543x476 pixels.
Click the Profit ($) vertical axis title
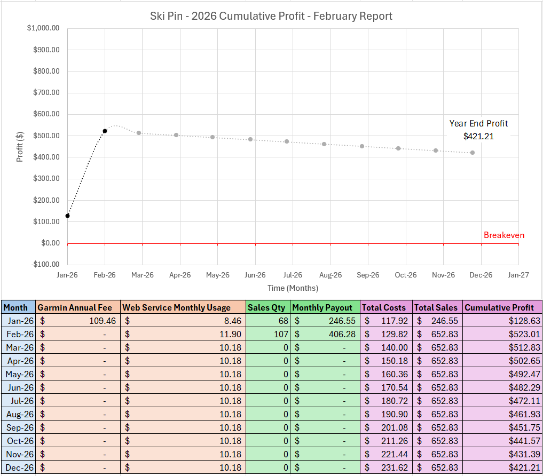tap(20, 147)
